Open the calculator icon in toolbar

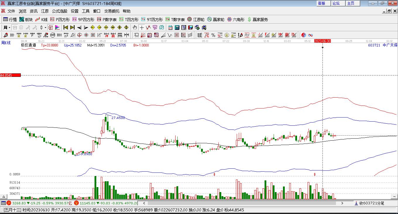click(177, 27)
